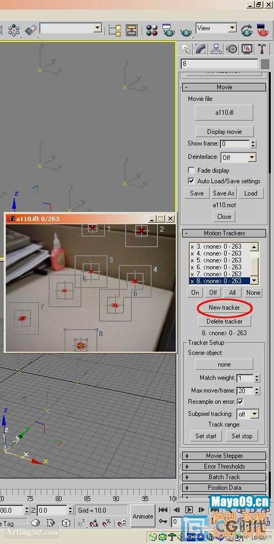The width and height of the screenshot is (274, 544).
Task: Expand the Movie Stepper rollout
Action: [224, 456]
